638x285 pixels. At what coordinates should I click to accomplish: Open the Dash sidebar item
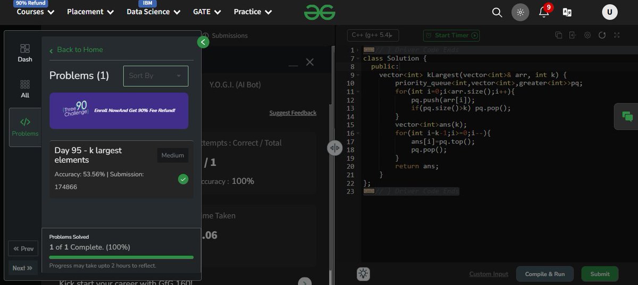pos(25,53)
